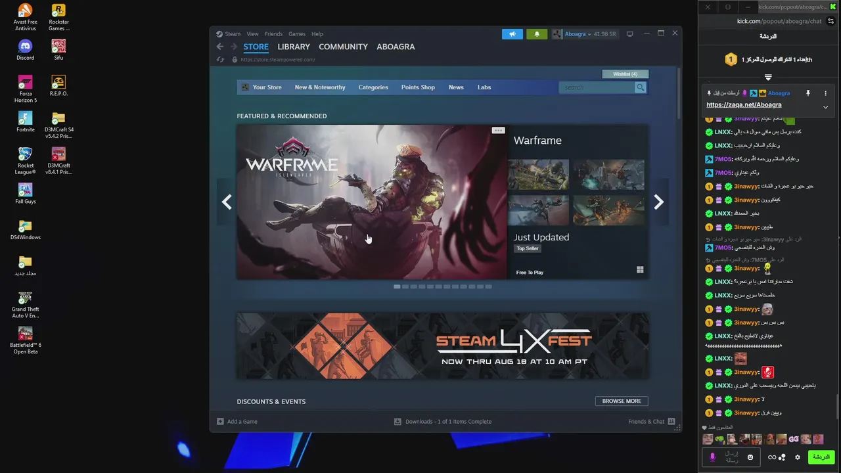
Task: Open Downloads status in Steam footer
Action: [443, 422]
